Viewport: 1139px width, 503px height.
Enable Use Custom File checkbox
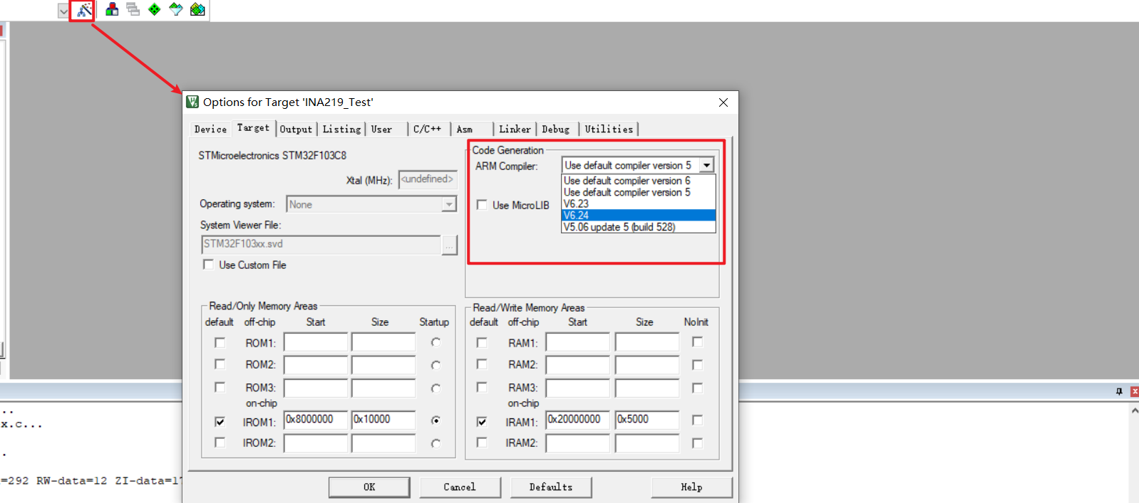click(x=208, y=265)
